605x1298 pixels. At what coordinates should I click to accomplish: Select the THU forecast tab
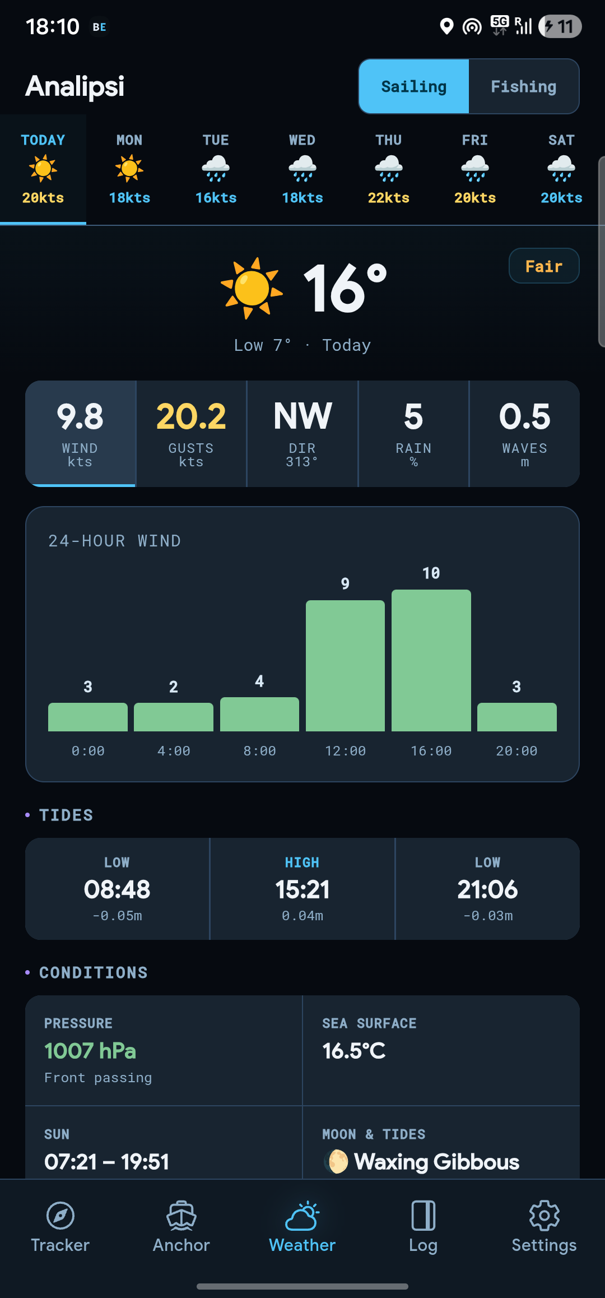tap(389, 169)
